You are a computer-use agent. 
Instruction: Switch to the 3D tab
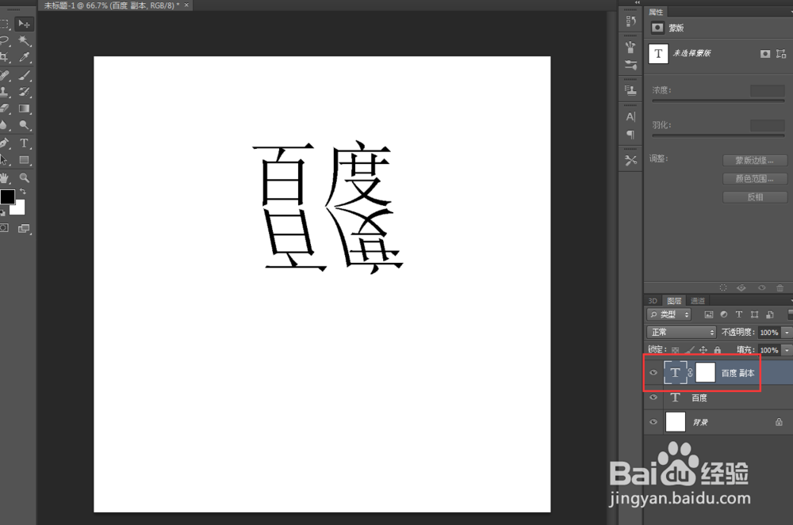(653, 301)
